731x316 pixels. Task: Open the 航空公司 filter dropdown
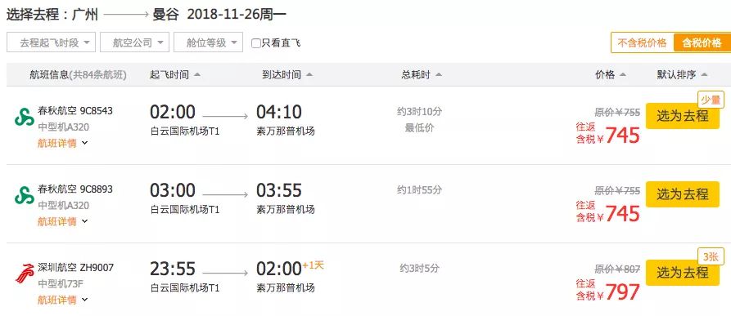[x=134, y=42]
